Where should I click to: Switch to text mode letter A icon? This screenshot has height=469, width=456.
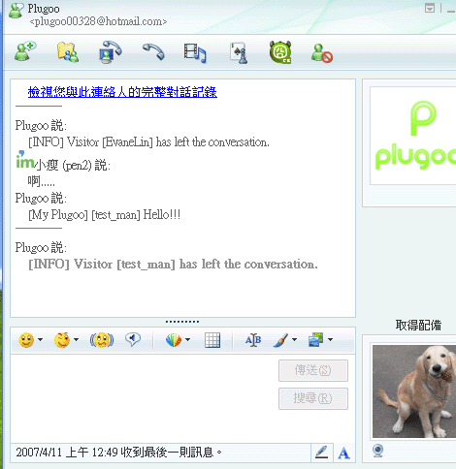click(x=343, y=453)
